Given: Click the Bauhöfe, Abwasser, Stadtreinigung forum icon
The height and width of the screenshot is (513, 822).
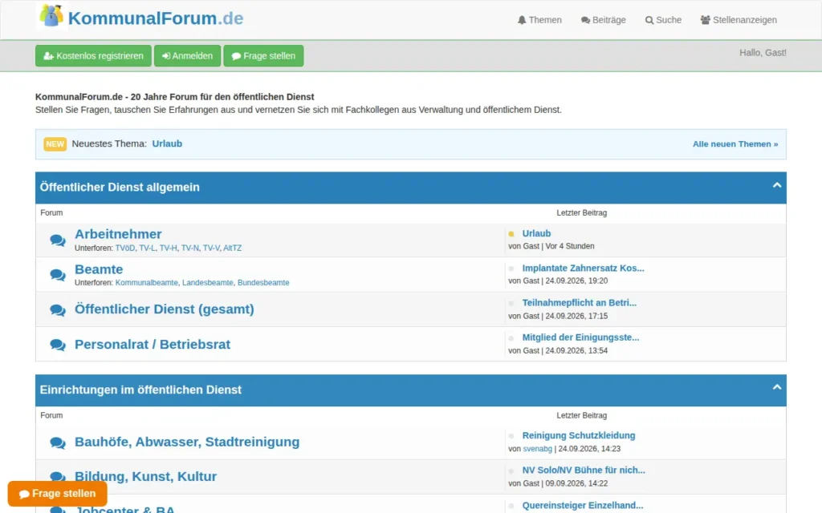Looking at the screenshot, I should pyautogui.click(x=58, y=442).
